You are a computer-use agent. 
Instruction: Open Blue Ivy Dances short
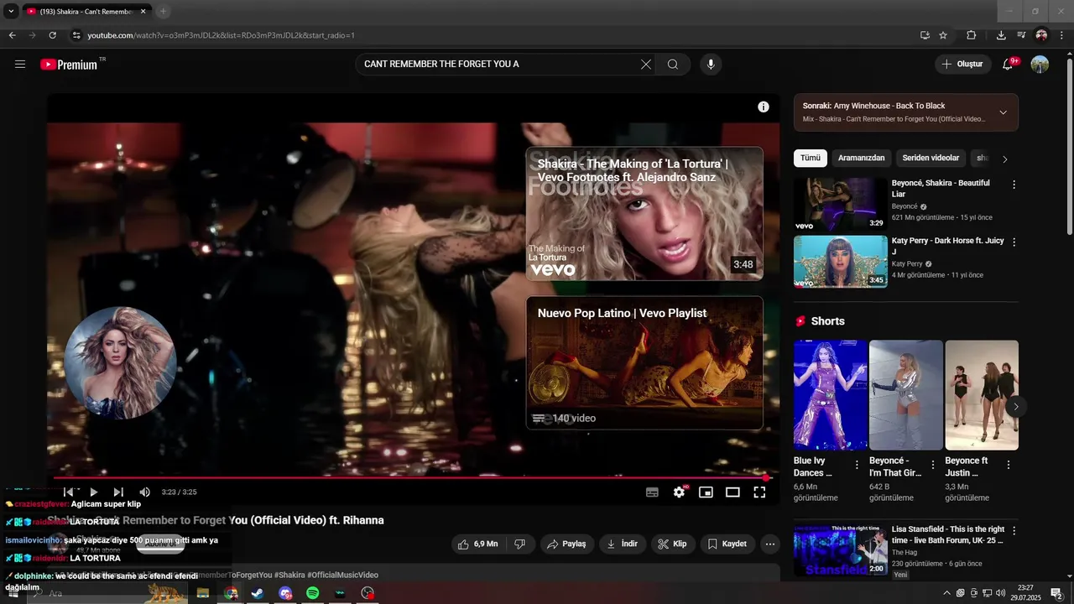click(831, 395)
